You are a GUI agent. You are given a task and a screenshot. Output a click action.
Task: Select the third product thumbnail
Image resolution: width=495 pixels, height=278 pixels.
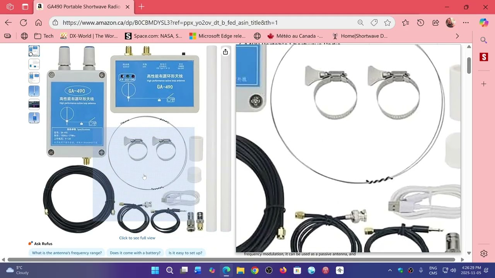[34, 78]
